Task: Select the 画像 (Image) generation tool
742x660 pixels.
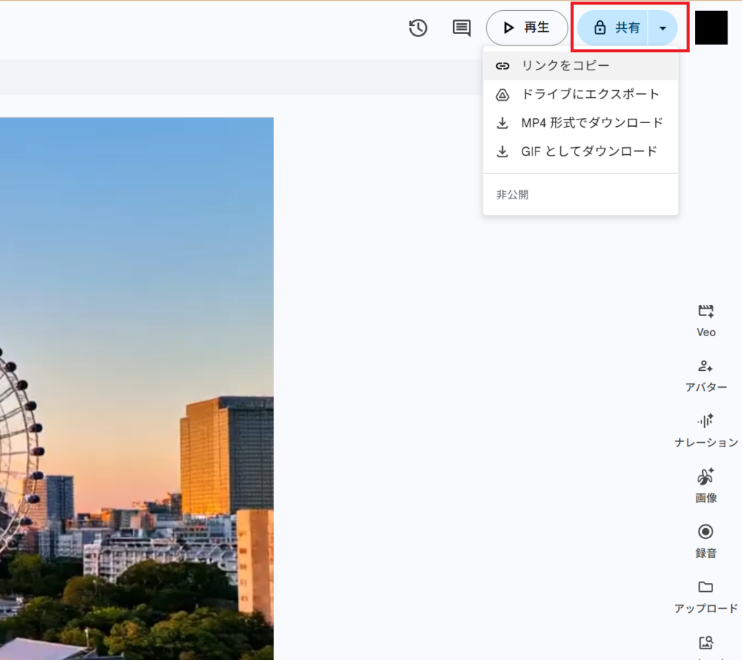Action: pos(705,485)
